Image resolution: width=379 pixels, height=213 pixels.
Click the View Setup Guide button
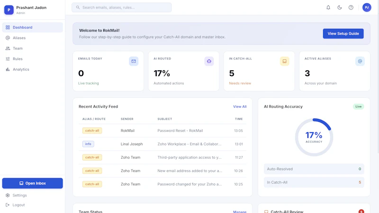(343, 34)
